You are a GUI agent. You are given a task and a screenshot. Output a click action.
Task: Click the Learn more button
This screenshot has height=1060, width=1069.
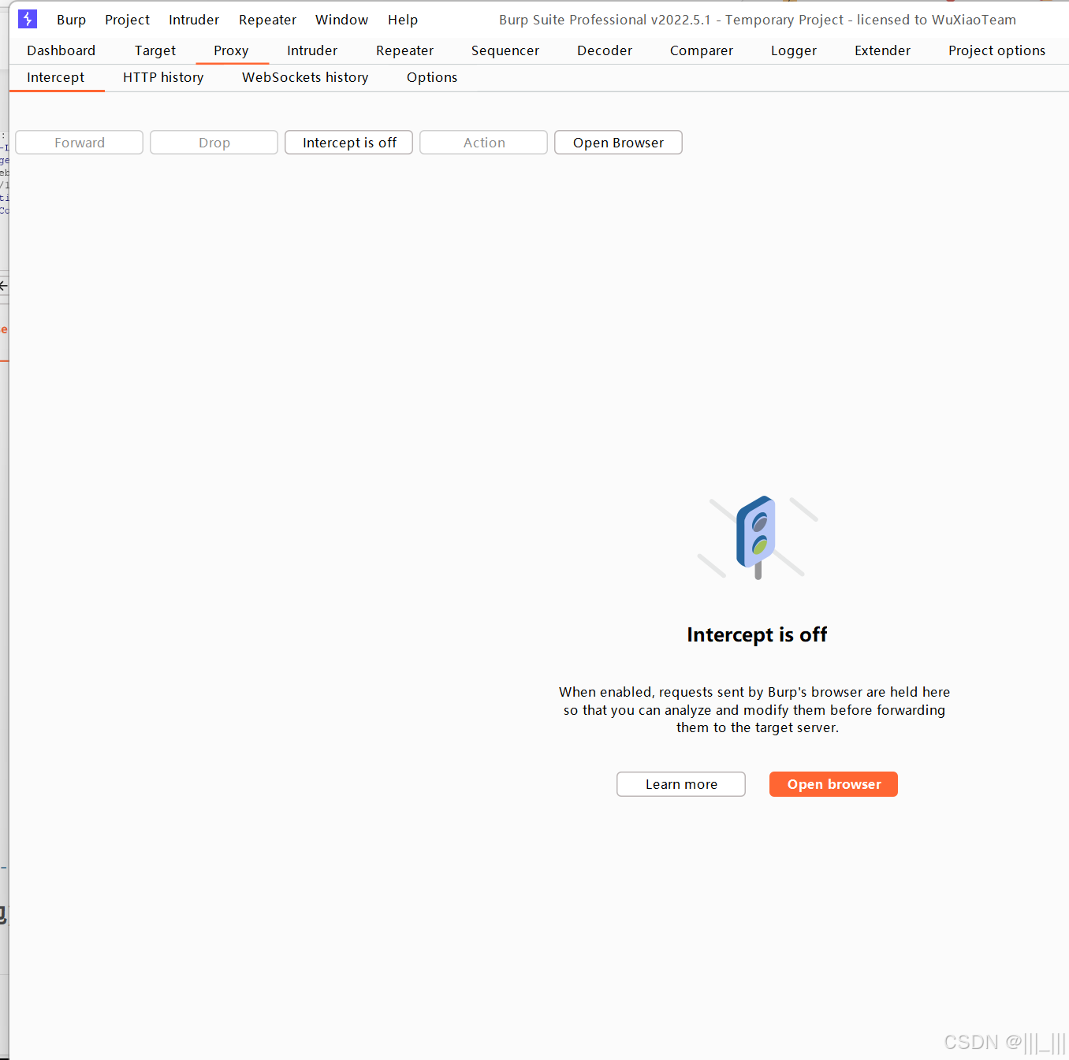click(x=681, y=784)
